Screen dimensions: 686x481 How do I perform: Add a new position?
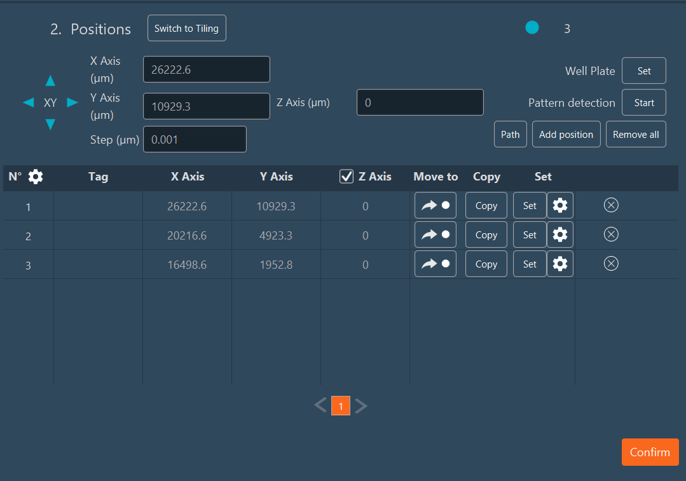coord(566,134)
